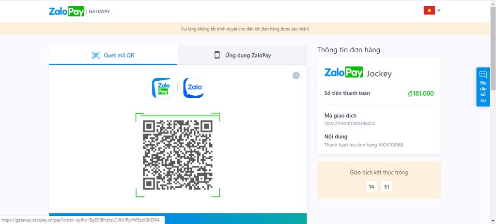
Task: Open the Vietnam flag language selector
Action: click(429, 11)
